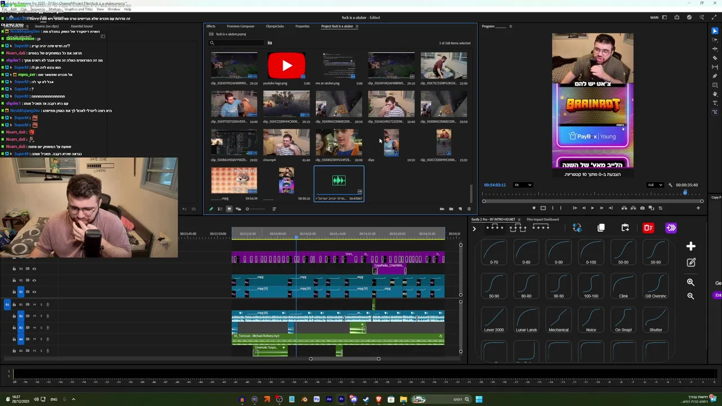722x406 pixels.
Task: Switch Project panel to icon view
Action: (229, 209)
